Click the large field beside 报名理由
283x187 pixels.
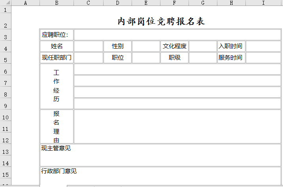coord(177,127)
